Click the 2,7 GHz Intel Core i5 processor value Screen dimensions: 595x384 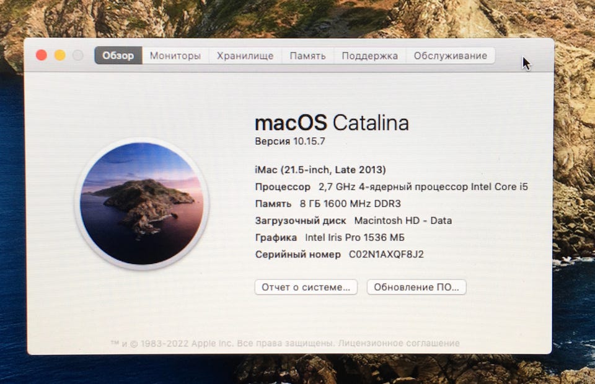point(423,187)
